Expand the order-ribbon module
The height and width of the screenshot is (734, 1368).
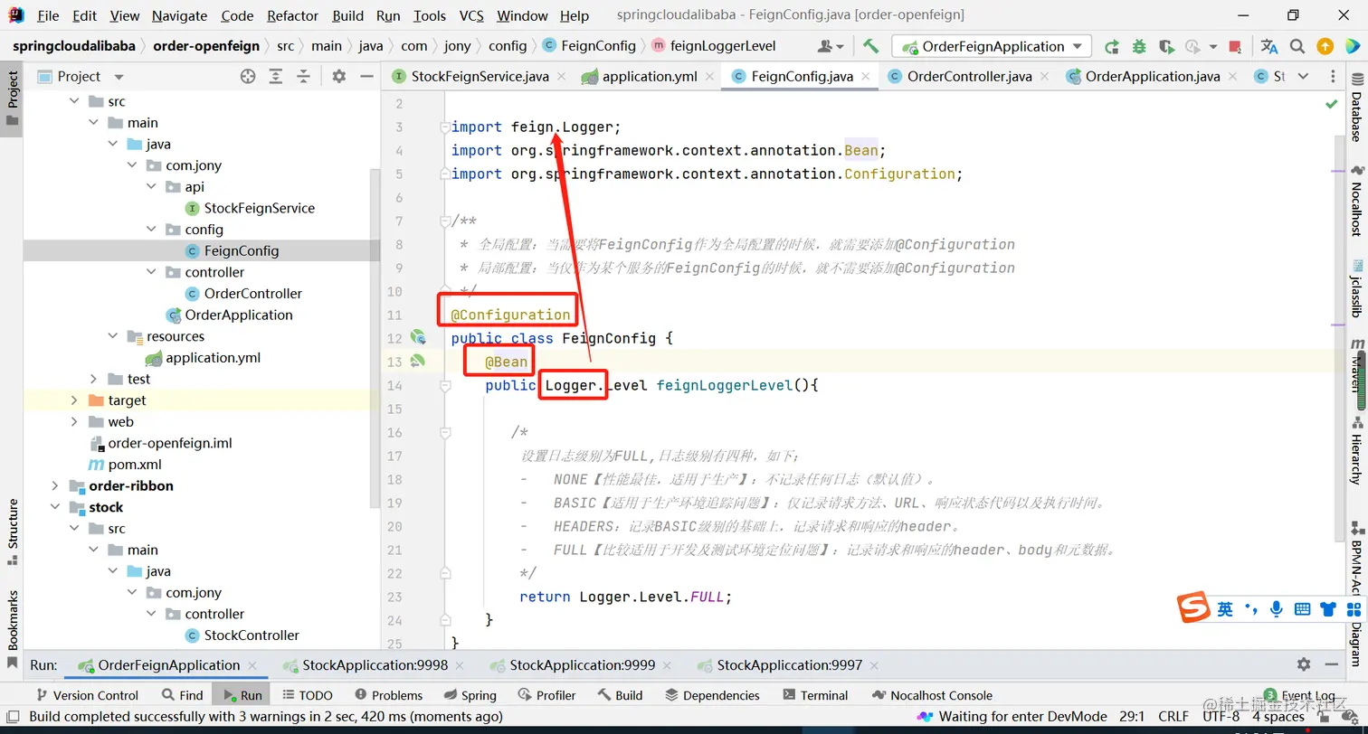pyautogui.click(x=55, y=485)
